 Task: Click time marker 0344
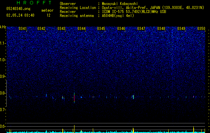coord(81,29)
